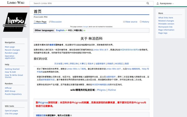Viewport: 187px width, 117px height.
Task: Open the untranslated 'changes' link
Action: pyautogui.click(x=85, y=27)
